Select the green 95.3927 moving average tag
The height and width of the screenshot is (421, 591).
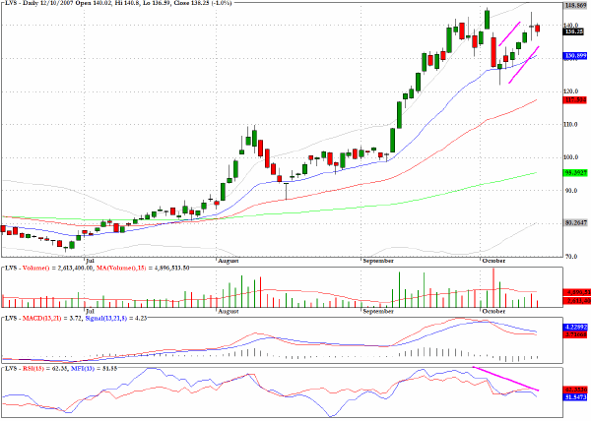[x=575, y=173]
